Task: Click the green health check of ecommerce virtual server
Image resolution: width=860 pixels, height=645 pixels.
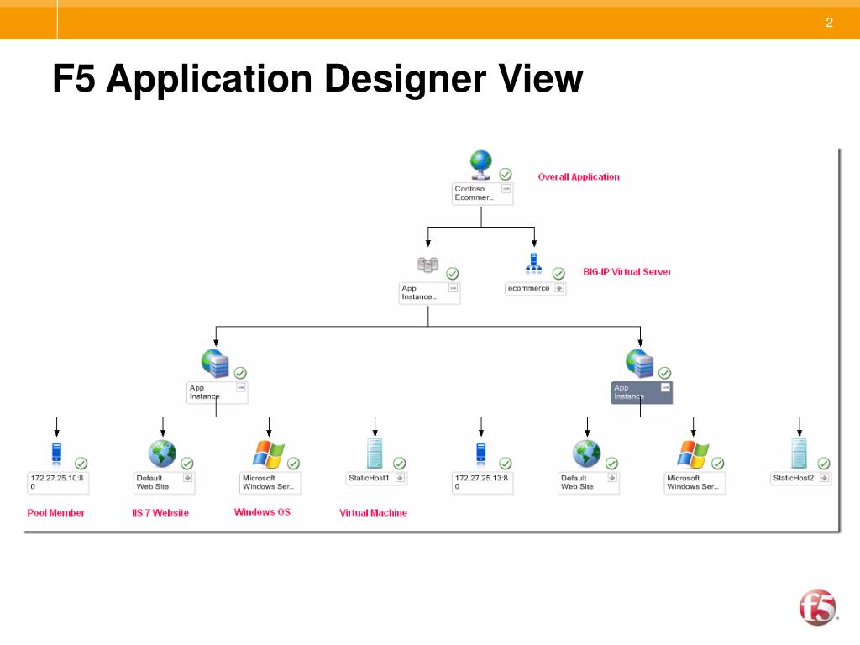Action: pos(558,273)
